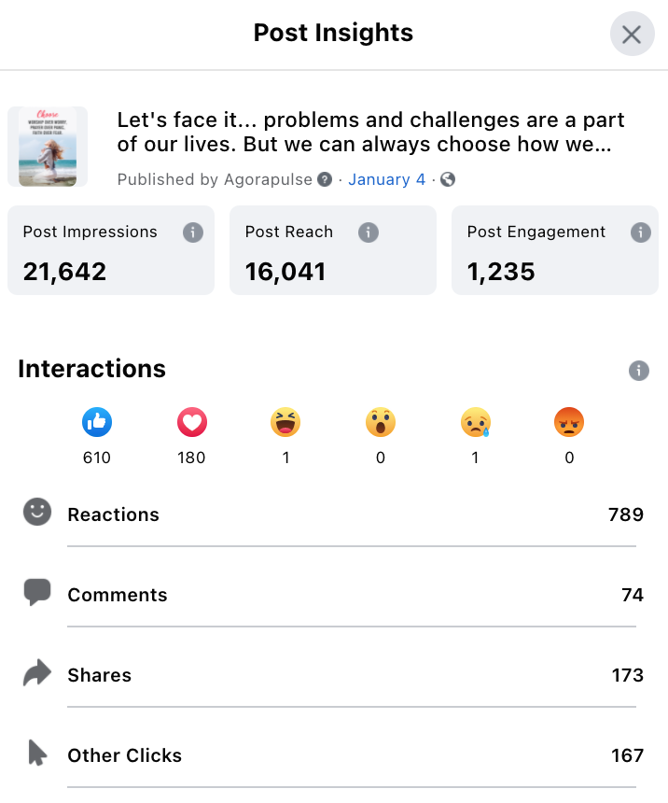Click the question mark beside Agorapulse
Viewport: 668px width, 803px height.
coord(325,179)
